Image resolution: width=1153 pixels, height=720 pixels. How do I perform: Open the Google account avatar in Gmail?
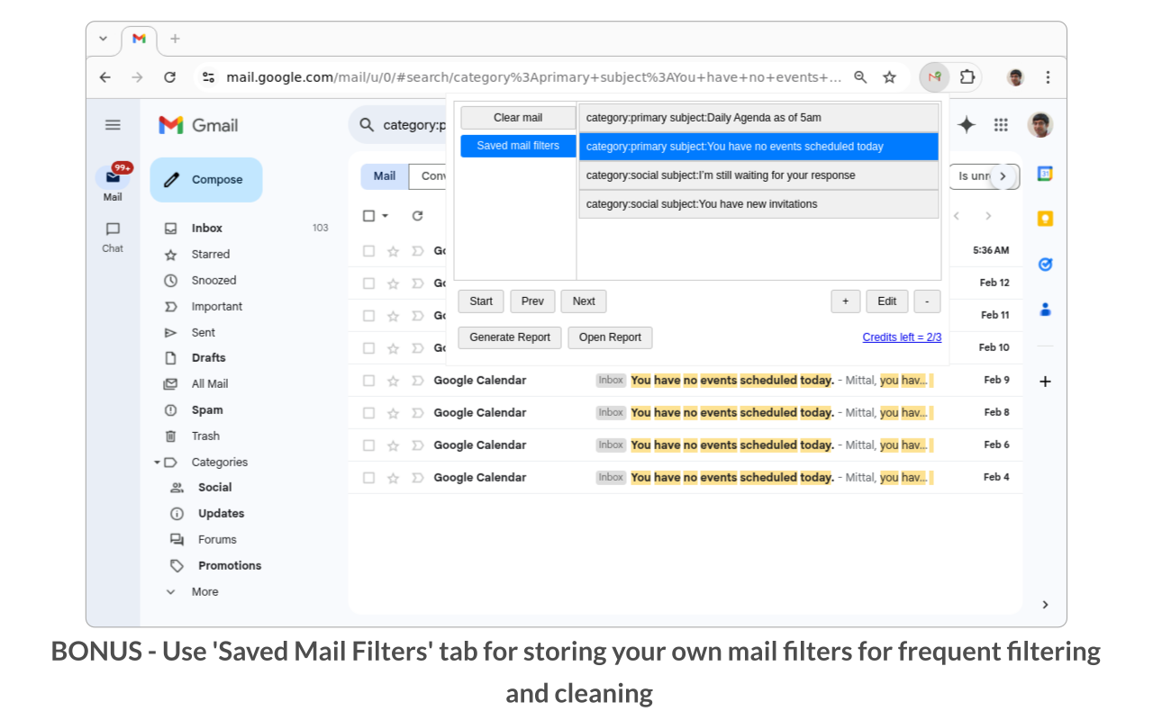pyautogui.click(x=1040, y=125)
